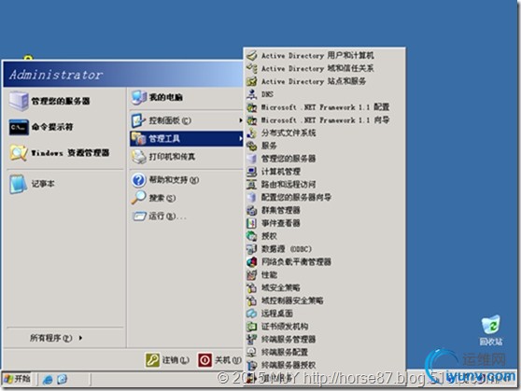Click the 终端服务配置 icon

(252, 352)
